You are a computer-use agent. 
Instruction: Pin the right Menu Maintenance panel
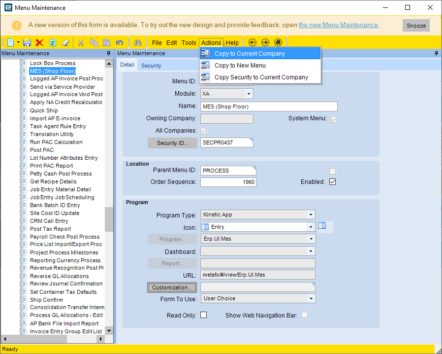click(x=437, y=53)
